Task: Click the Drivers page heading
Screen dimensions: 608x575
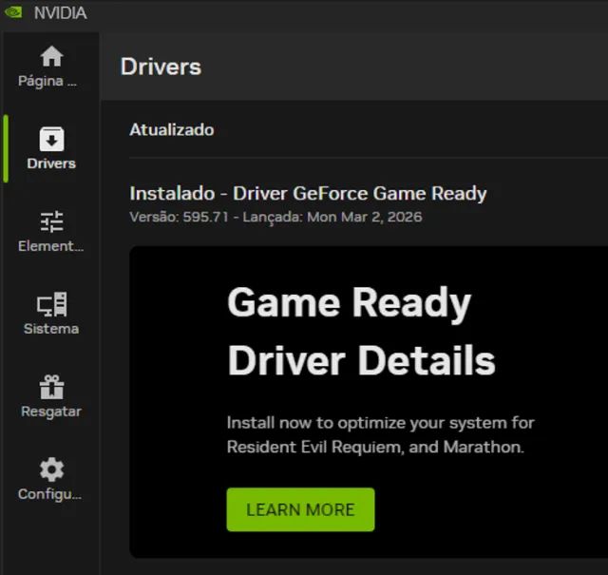Action: (x=161, y=67)
